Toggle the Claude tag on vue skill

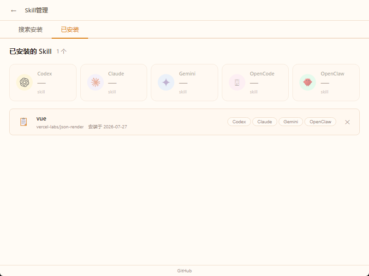pyautogui.click(x=264, y=122)
